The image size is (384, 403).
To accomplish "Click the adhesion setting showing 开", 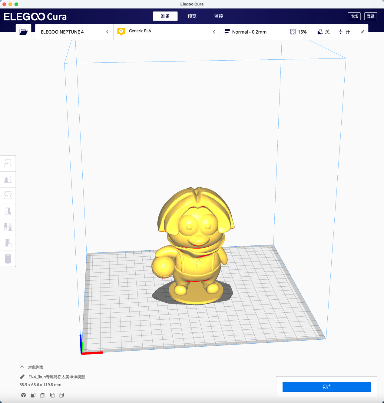I will click(344, 32).
